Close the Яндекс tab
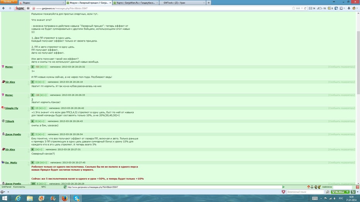 [x=63, y=3]
